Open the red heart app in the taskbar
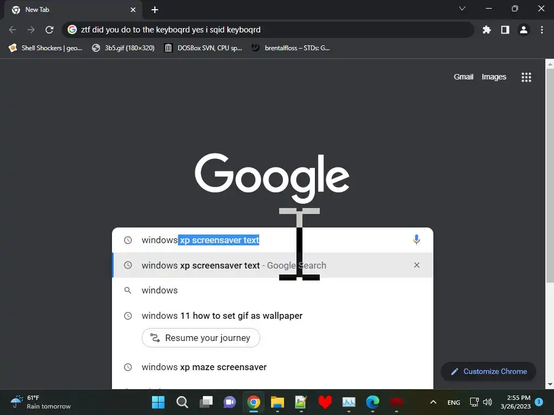 point(325,402)
